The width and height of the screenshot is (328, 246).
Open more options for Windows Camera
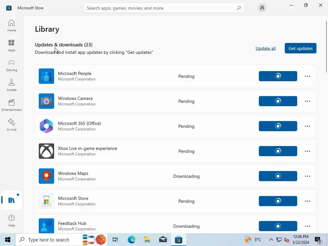[307, 101]
